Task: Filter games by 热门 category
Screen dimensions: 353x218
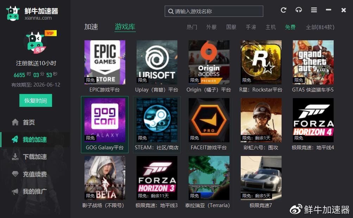Action: pos(192,27)
